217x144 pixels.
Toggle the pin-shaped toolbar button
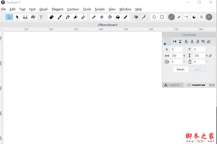(144, 17)
